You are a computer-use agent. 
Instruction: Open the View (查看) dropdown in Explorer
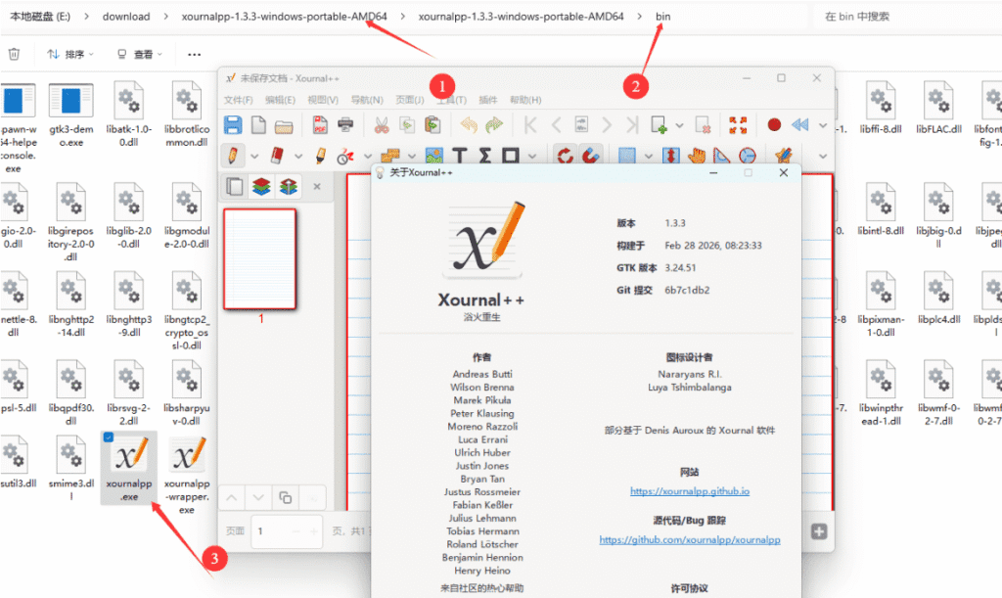139,54
